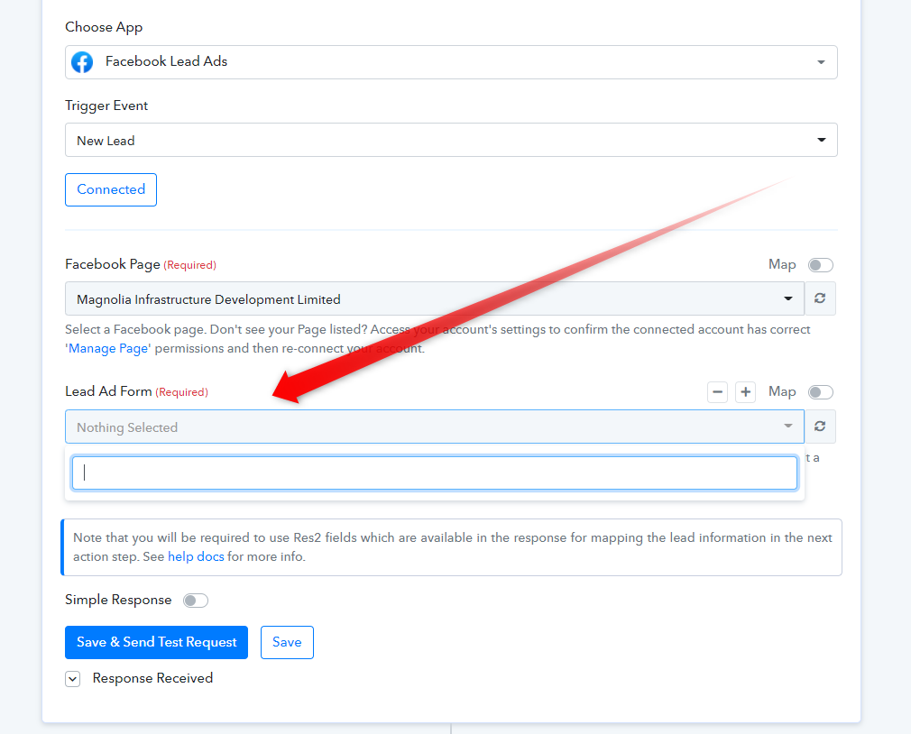Toggle the Map switch for Facebook Page
The height and width of the screenshot is (734, 911).
click(x=821, y=265)
